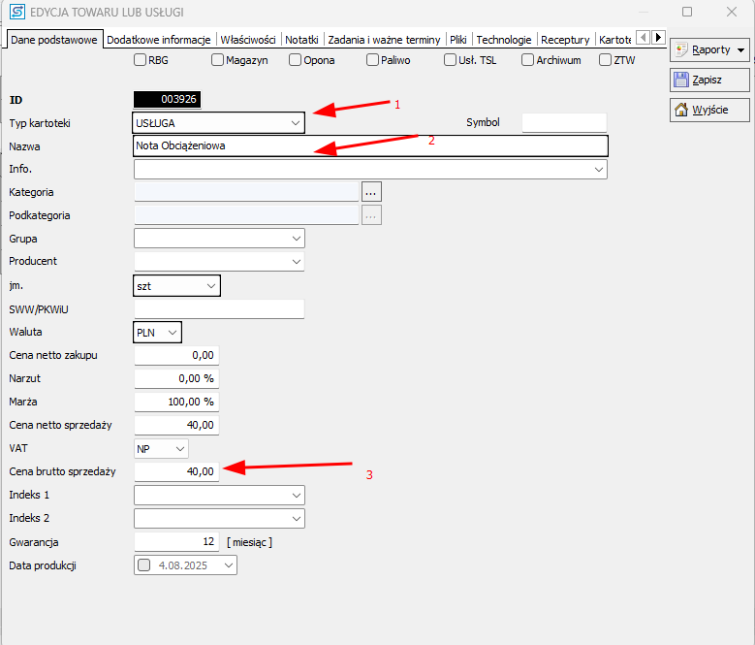Viewport: 755px width, 645px height.
Task: Click the Wyjście house icon
Action: click(x=681, y=110)
